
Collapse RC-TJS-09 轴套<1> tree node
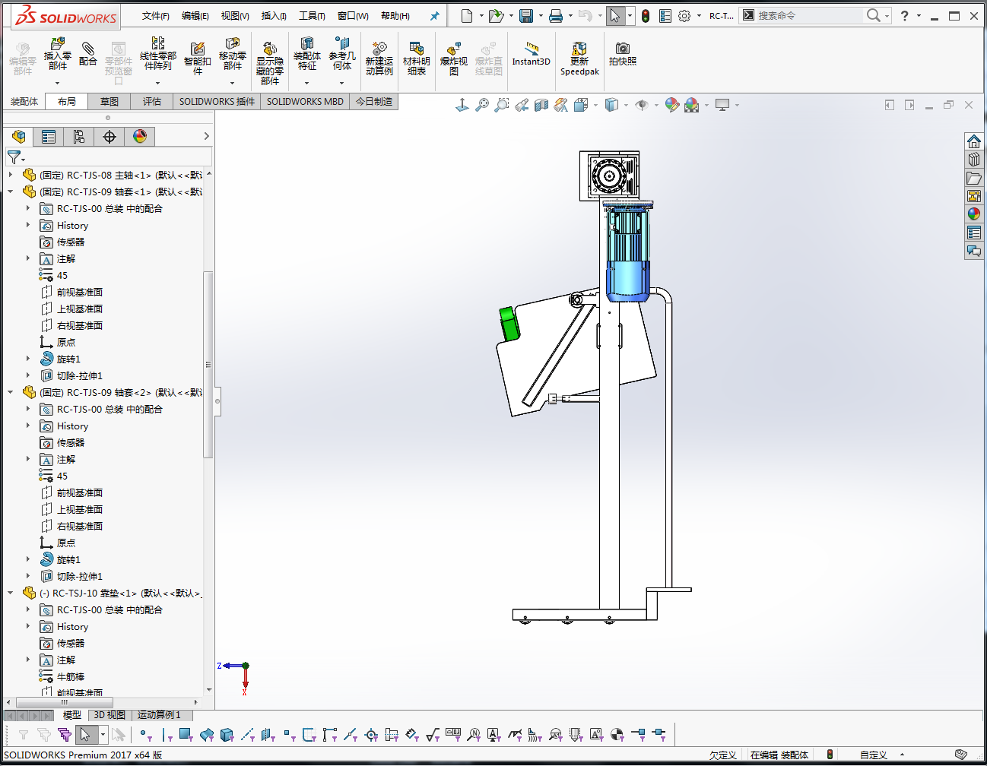pos(11,191)
